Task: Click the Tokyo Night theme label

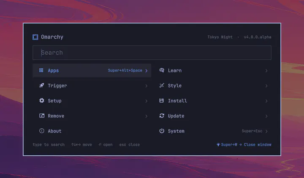Action: point(220,37)
